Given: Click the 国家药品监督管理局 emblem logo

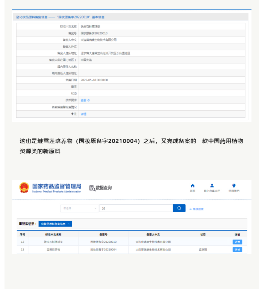Looking at the screenshot, I should [x=24, y=187].
